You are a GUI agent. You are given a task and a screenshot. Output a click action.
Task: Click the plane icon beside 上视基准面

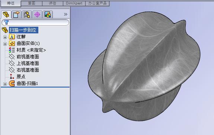[12, 63]
